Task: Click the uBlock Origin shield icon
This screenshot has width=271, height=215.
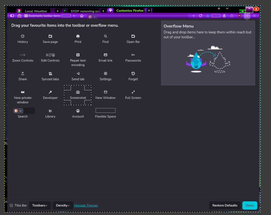Action: click(239, 16)
